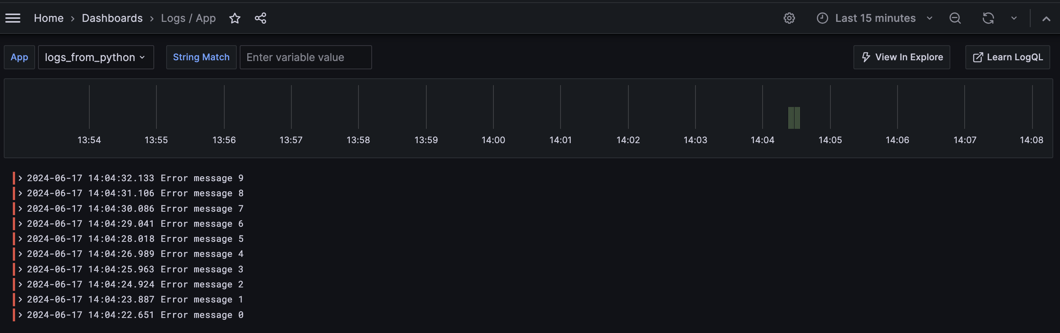Star the Logs / App dashboard
This screenshot has width=1060, height=333.
click(234, 18)
